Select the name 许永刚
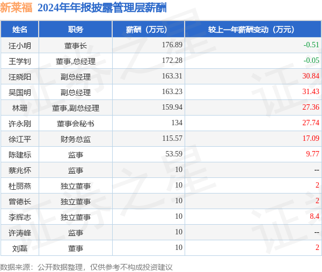Image resolution: width=322 pixels, height=272 pixels. (x=20, y=124)
